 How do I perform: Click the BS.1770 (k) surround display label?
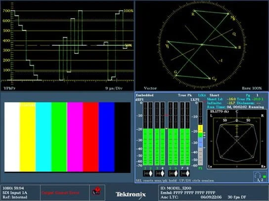click(x=220, y=111)
